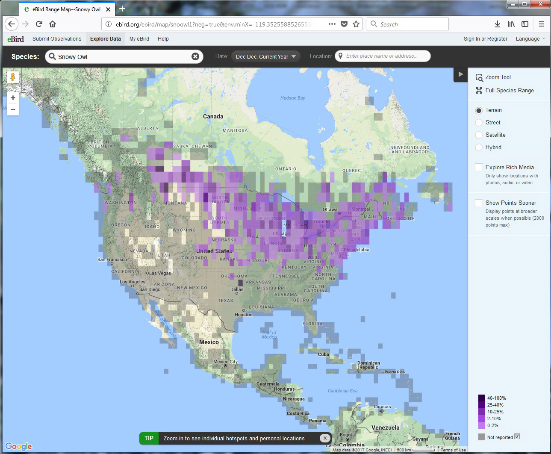This screenshot has height=454, width=551.
Task: Zoom out on the map
Action: click(x=13, y=109)
